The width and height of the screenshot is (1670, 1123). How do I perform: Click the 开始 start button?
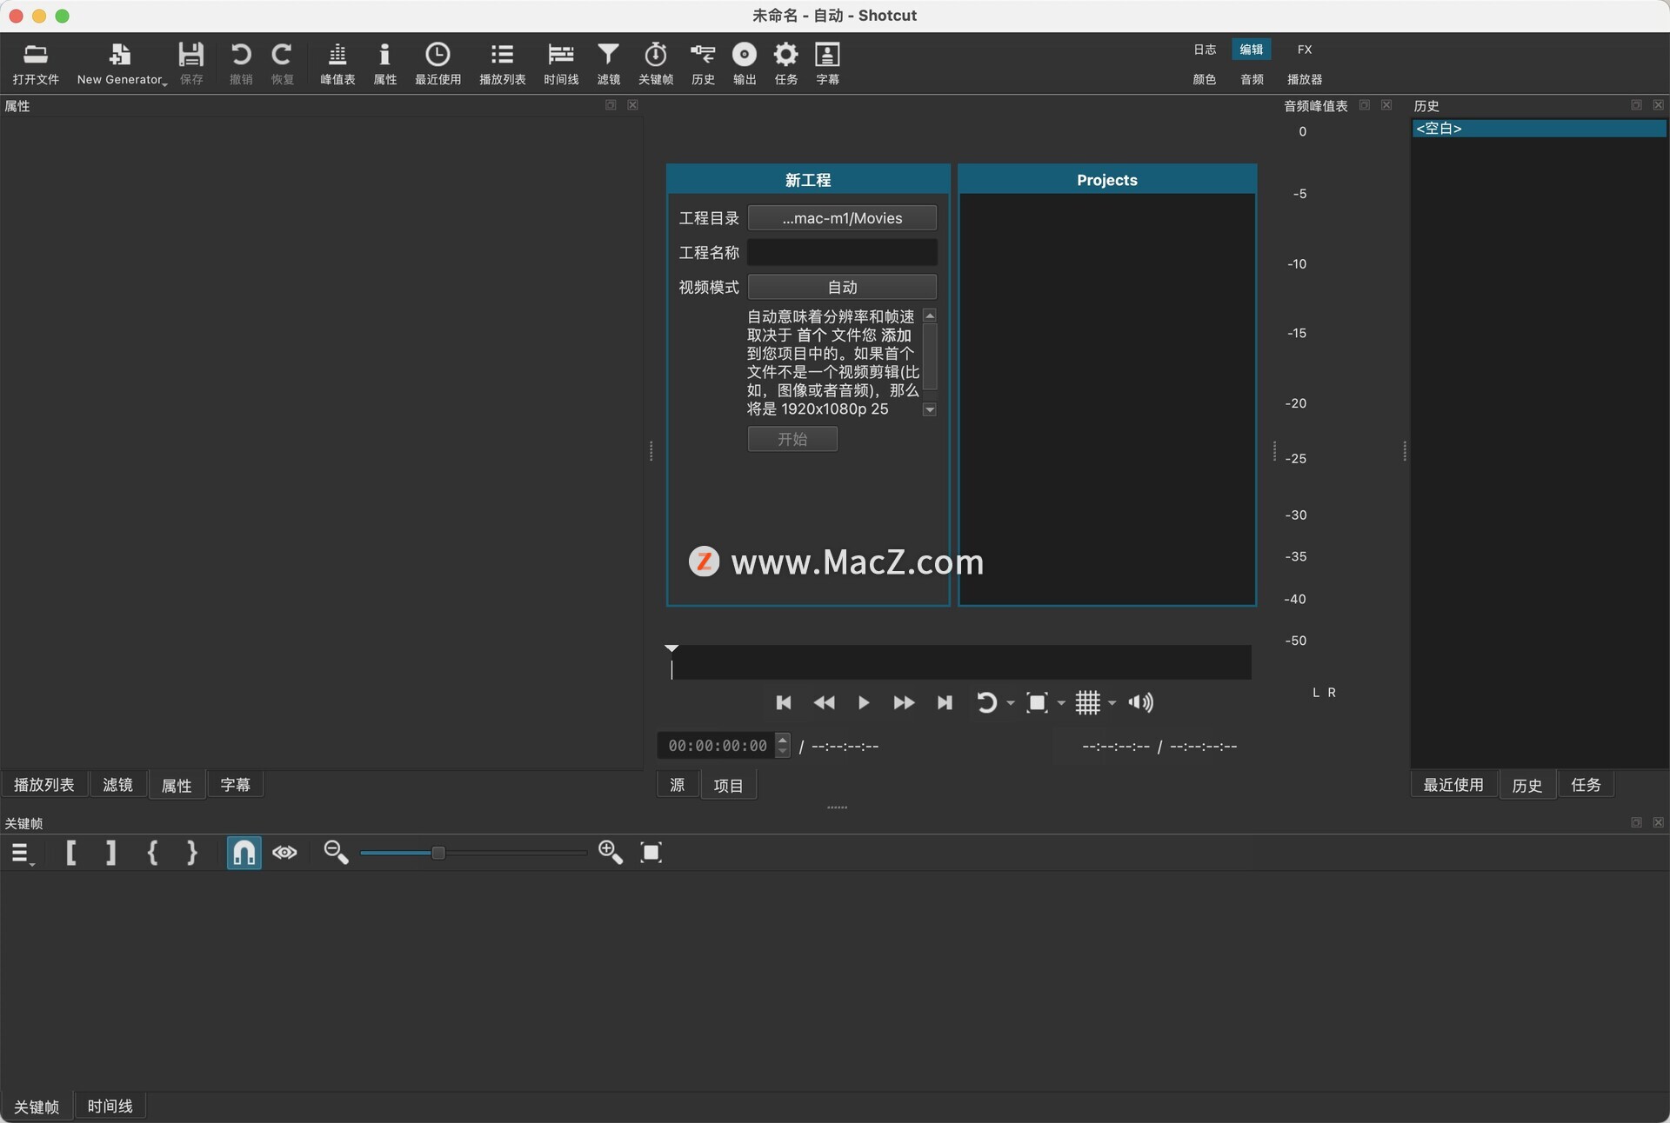pyautogui.click(x=792, y=439)
